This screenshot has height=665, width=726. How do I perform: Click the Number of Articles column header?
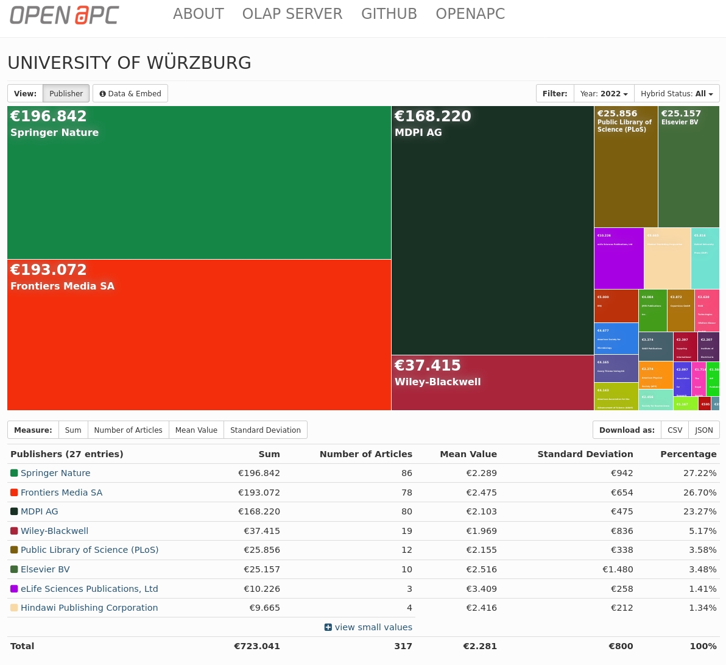(x=366, y=454)
